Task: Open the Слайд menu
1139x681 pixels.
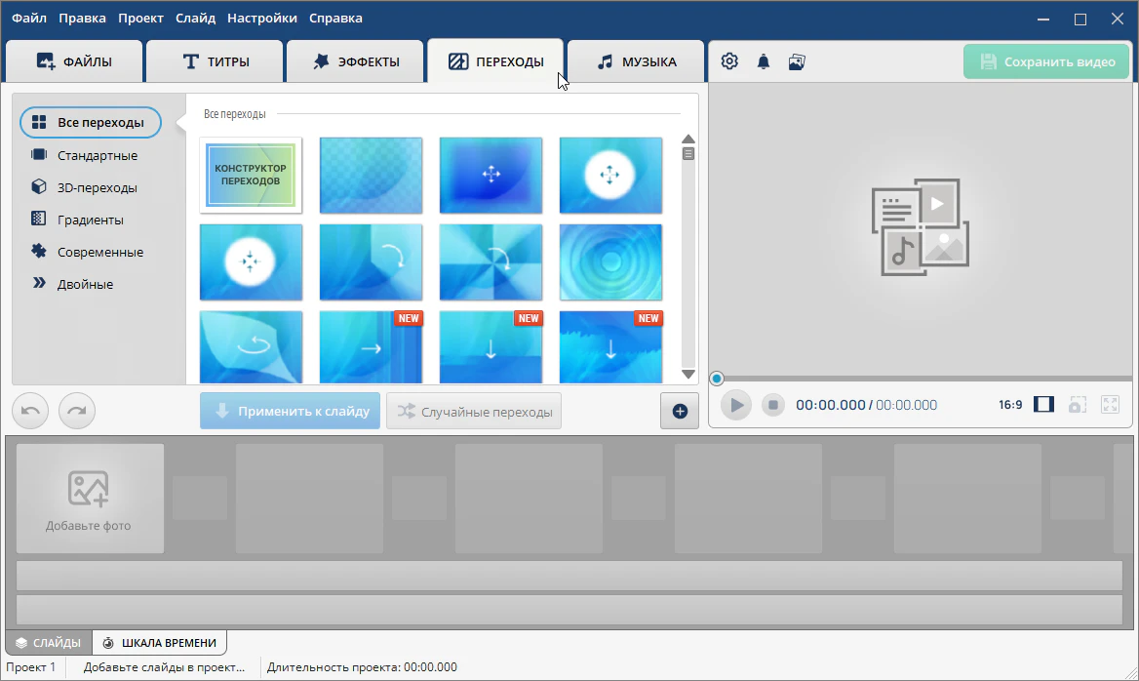Action: [x=196, y=18]
